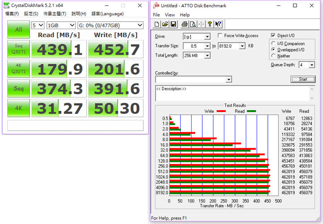Click the green Read legend swatch

point(251,111)
